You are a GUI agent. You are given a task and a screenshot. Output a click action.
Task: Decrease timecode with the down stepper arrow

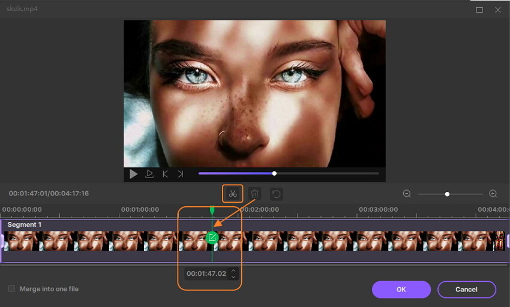coord(233,276)
